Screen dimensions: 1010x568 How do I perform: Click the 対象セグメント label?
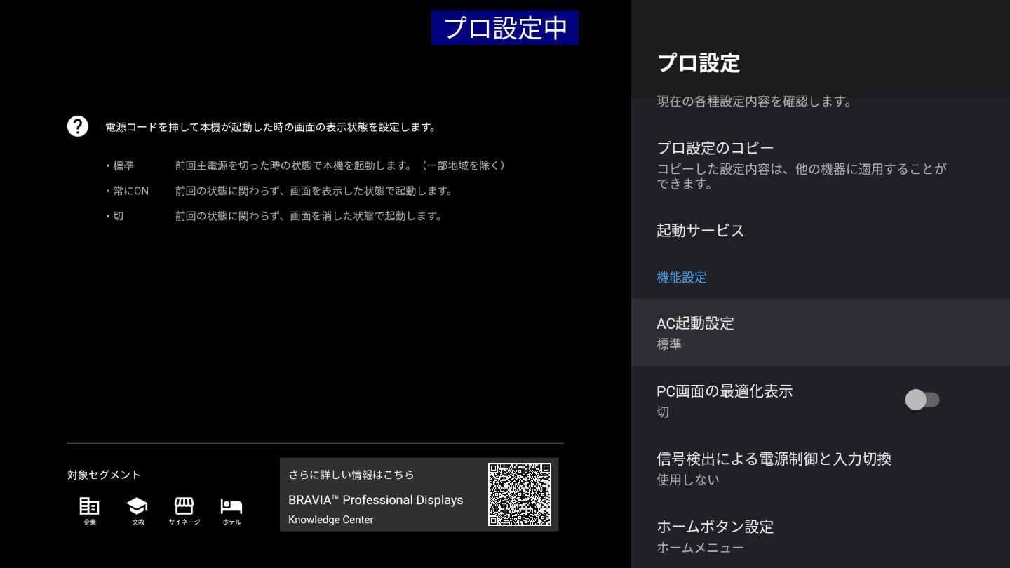(104, 475)
